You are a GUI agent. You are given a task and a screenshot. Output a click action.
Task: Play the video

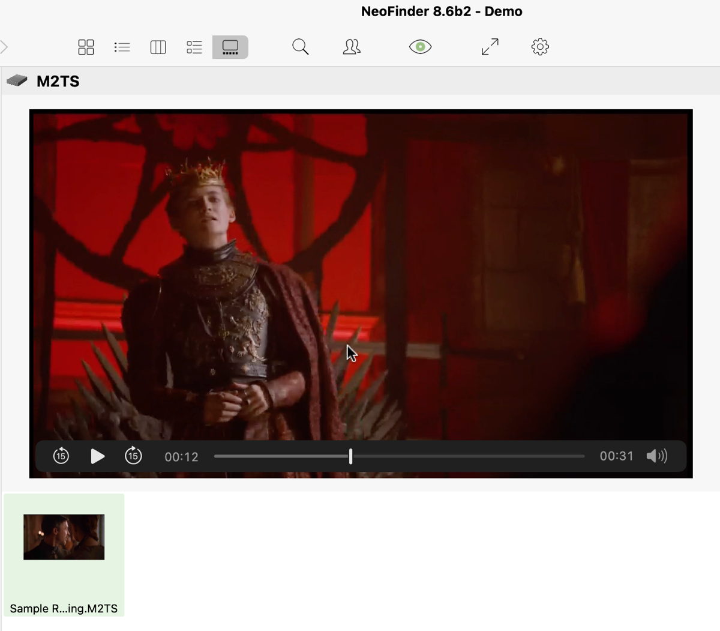[97, 456]
